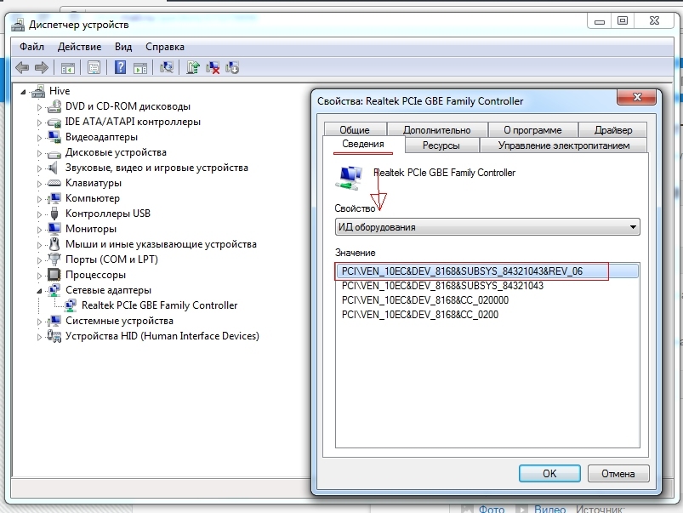Open the Вид menu
Image resolution: width=683 pixels, height=513 pixels.
123,47
